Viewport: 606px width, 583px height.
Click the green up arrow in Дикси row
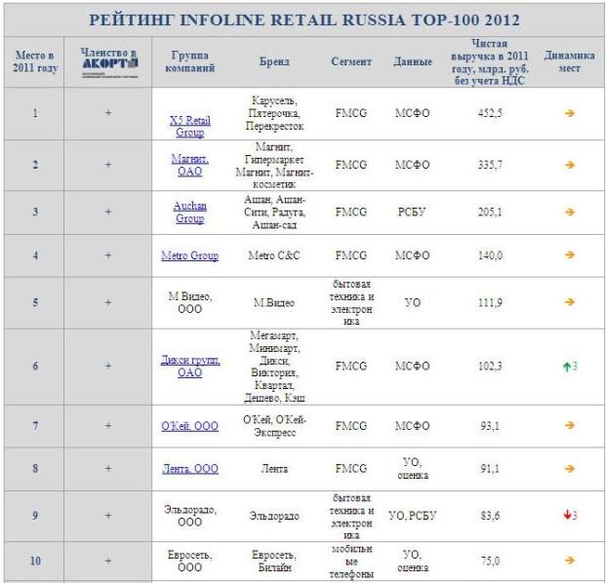567,366
